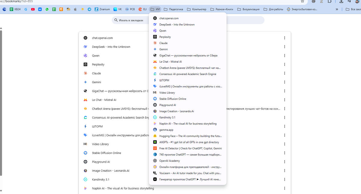Viewport: 361px width, 194px height.
Task: Open the KB24 bookmark in bookmarks bar
Action: click(x=15, y=9)
